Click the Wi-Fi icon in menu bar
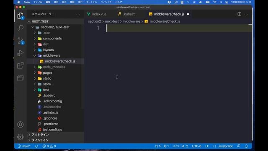This screenshot has width=268, height=151. pos(215,2)
